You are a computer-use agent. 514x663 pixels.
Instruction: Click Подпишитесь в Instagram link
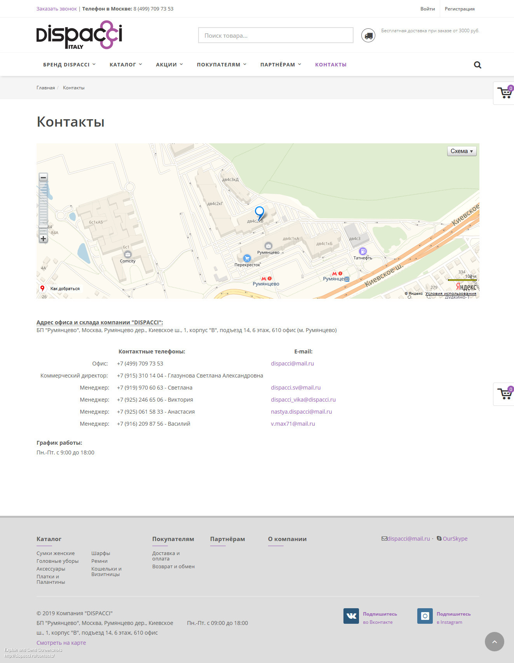pyautogui.click(x=453, y=618)
